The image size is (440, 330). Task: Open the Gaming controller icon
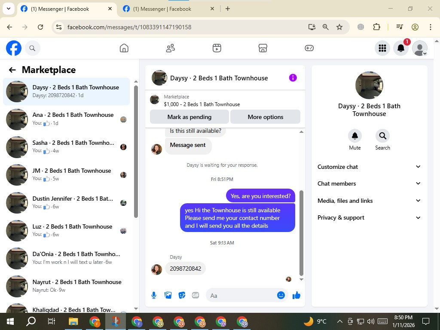point(309,48)
